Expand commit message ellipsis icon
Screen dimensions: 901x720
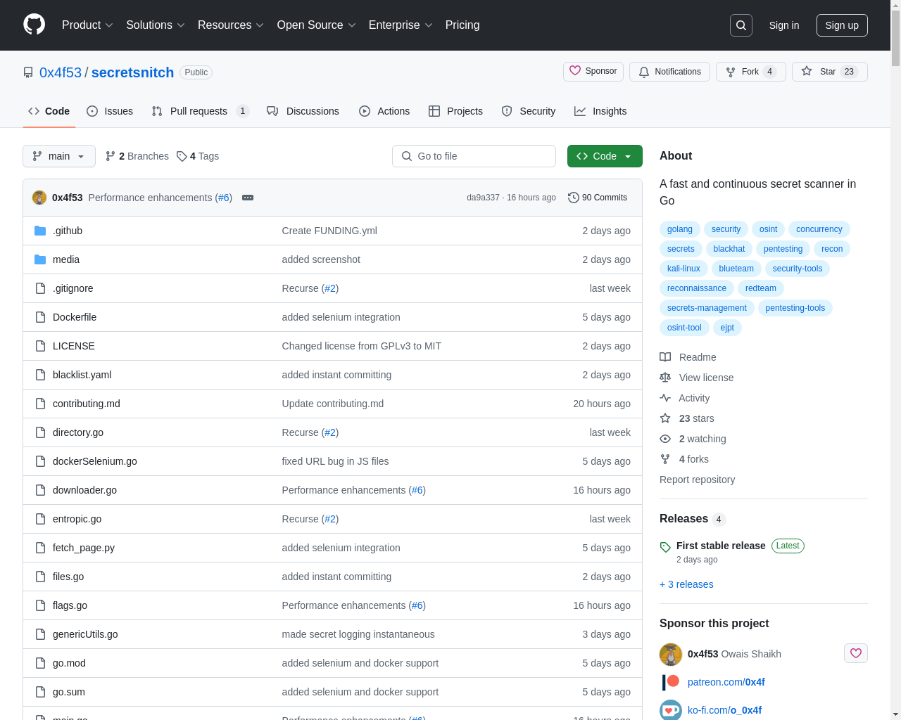pos(248,198)
